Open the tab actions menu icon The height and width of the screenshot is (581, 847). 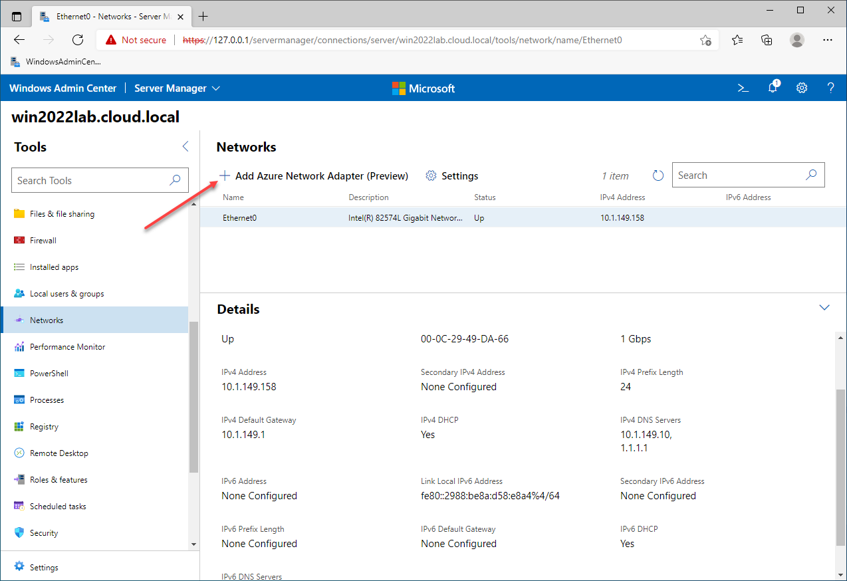tap(16, 16)
